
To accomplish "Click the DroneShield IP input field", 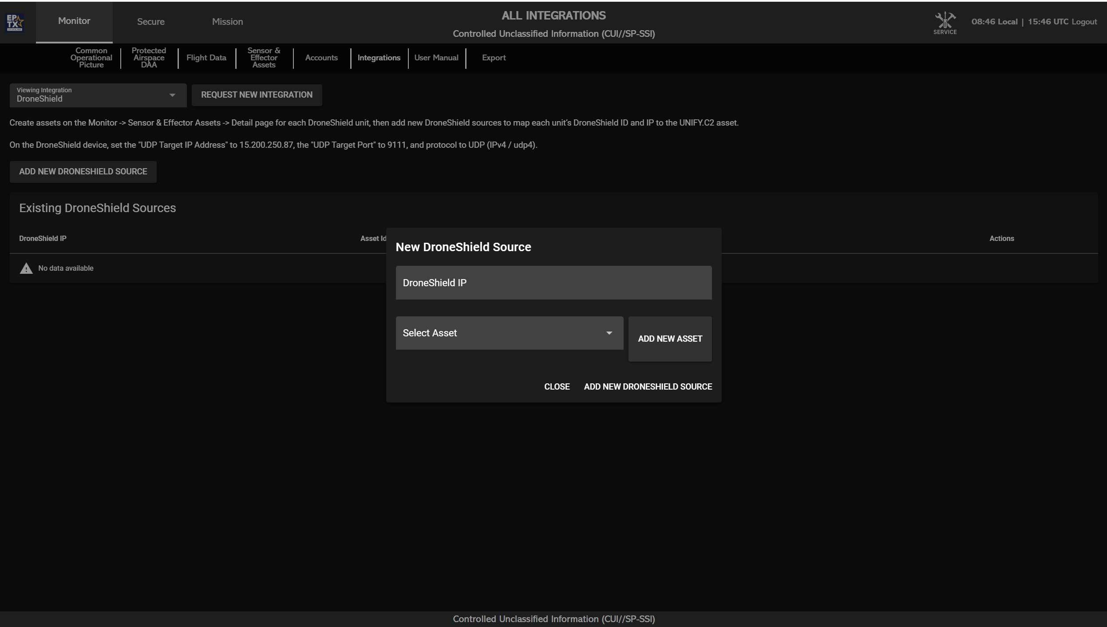I will pos(553,283).
